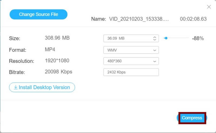Click the -88% compression percentage label
This screenshot has width=216, height=133.
[198, 38]
